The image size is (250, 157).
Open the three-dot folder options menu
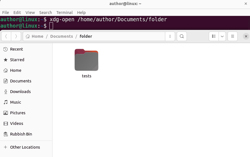170,36
